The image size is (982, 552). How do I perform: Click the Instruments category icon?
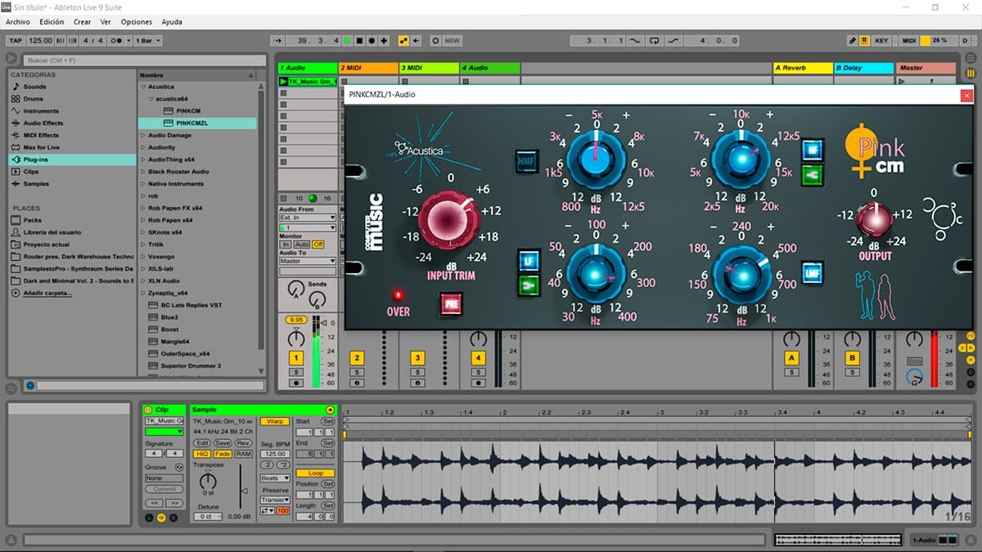16,111
